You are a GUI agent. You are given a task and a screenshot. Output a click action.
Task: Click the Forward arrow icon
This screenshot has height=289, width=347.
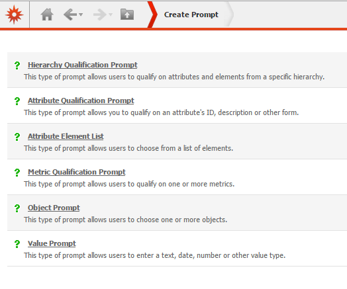[x=100, y=15]
